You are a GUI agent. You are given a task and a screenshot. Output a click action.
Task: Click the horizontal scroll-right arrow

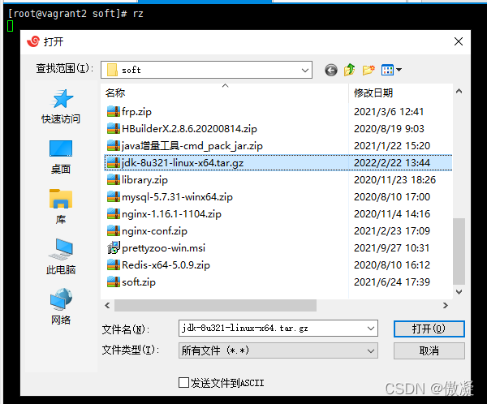tap(446, 306)
